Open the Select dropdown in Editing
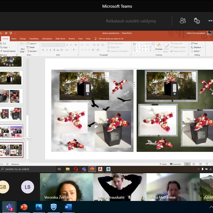This screenshot has height=213, width=213. tap(196, 51)
